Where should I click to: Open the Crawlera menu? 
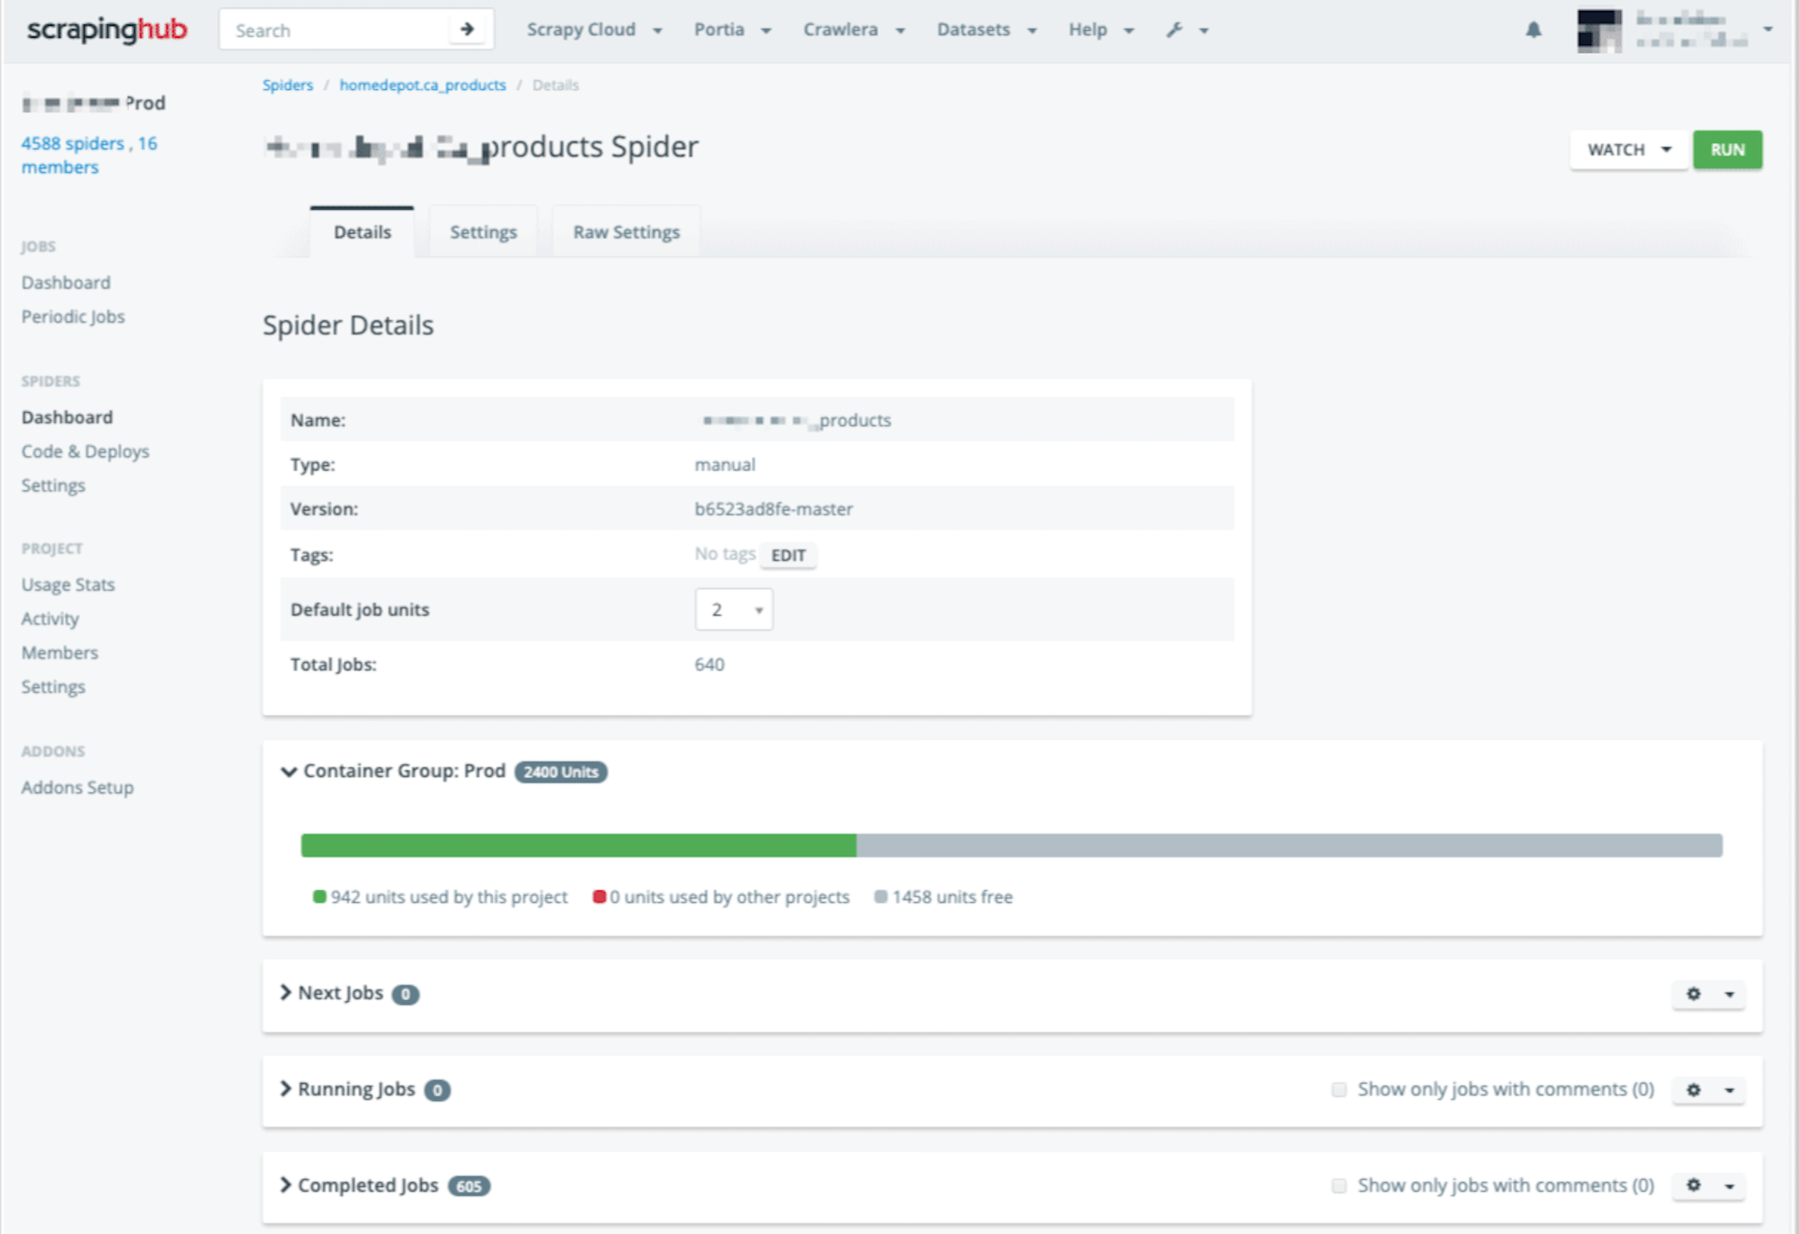(854, 30)
